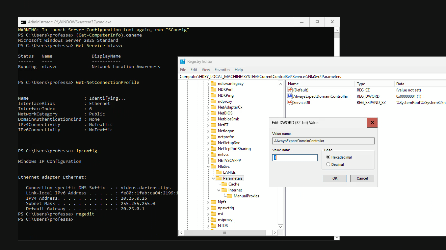
Task: Click the netprofm folder icon
Action: [214, 137]
